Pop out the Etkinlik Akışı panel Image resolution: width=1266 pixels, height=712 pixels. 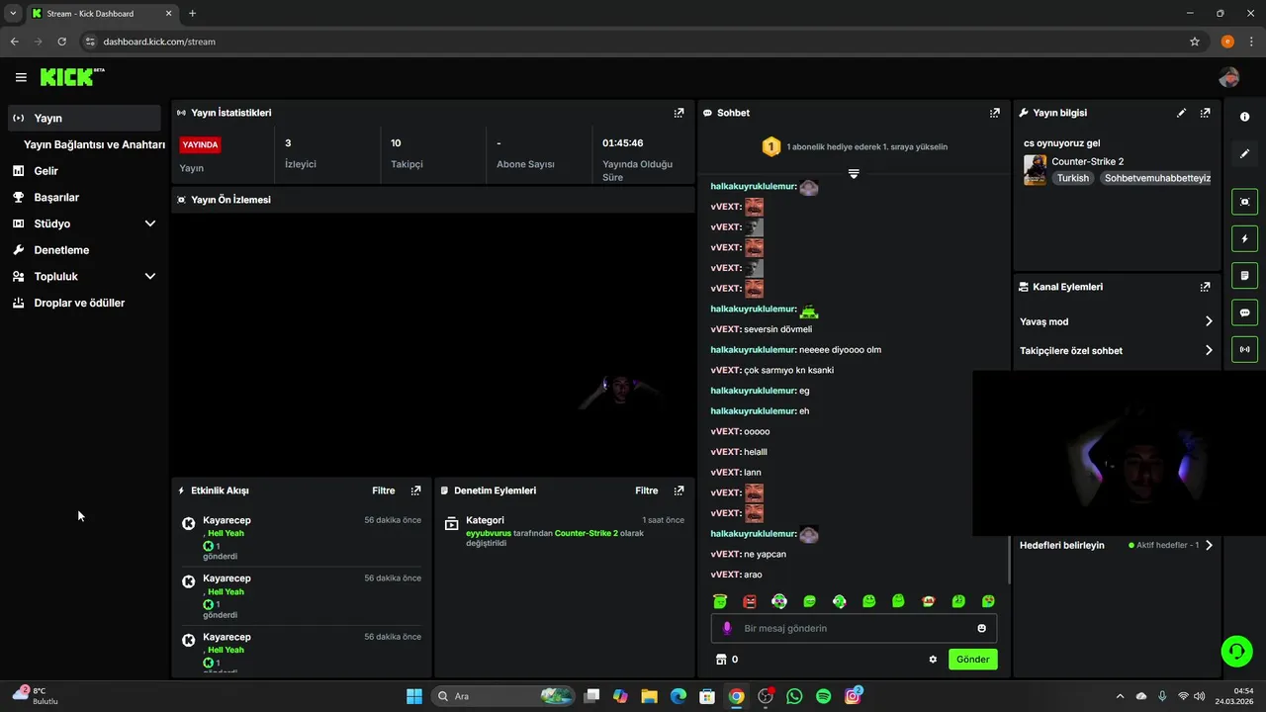415,490
